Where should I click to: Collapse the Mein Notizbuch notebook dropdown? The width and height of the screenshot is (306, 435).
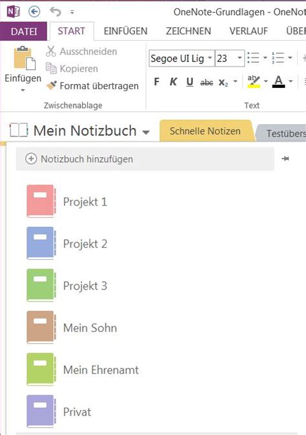(x=146, y=133)
